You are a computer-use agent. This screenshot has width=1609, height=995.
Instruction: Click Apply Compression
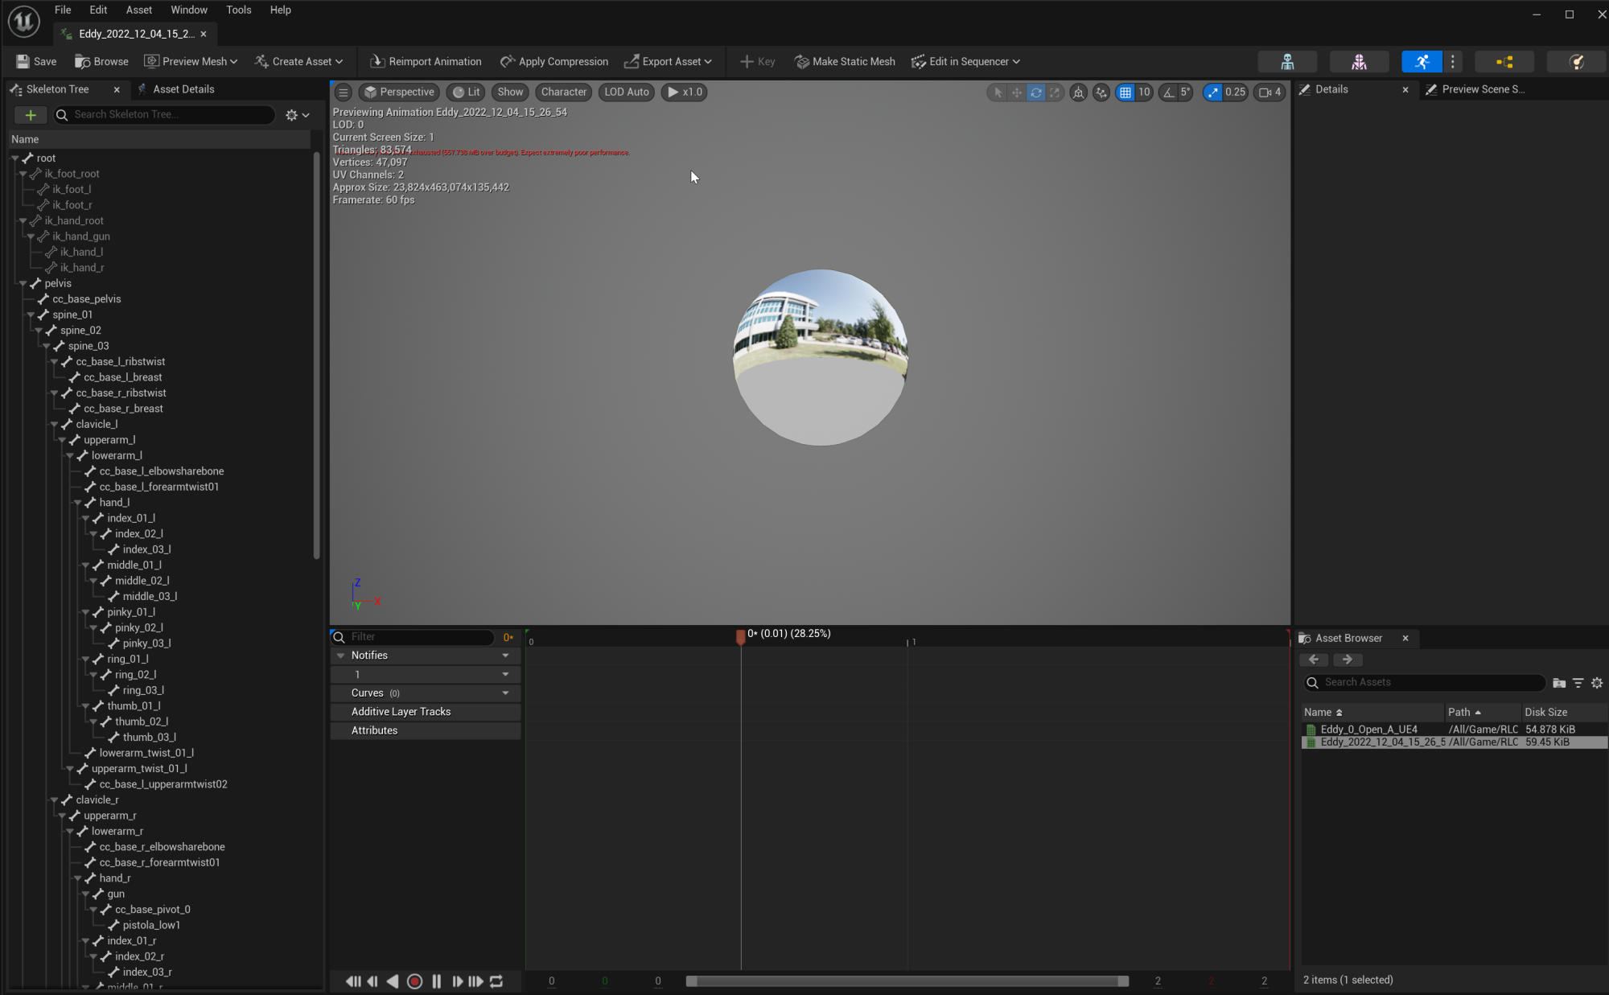click(553, 61)
